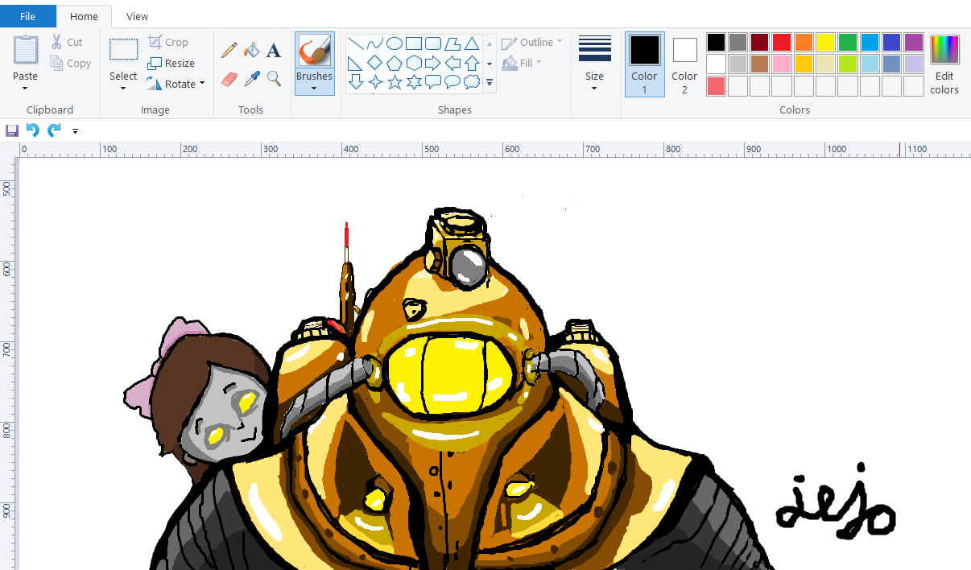Click the Crop button
Screen dimensions: 971x570
click(167, 42)
